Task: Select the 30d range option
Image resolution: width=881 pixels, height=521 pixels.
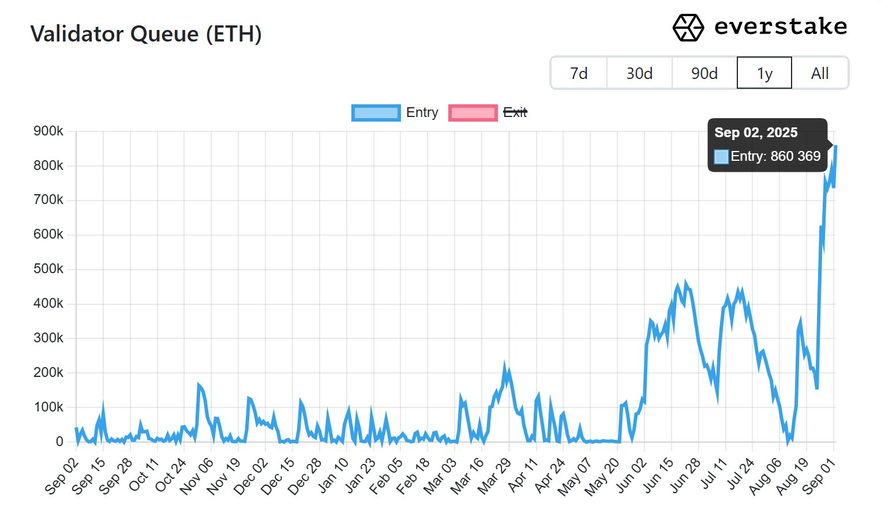Action: click(x=639, y=73)
